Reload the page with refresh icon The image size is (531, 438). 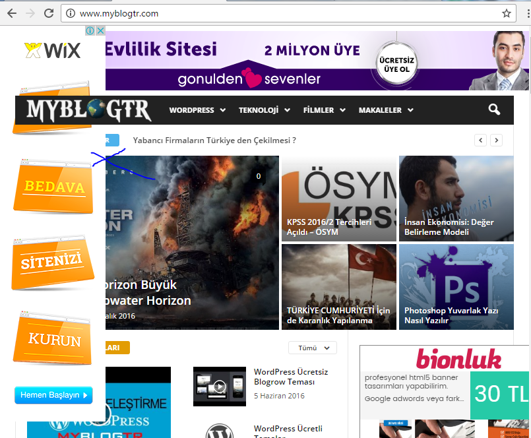[49, 13]
